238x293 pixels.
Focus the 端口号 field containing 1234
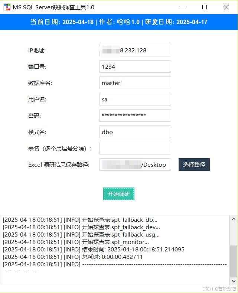(x=135, y=66)
